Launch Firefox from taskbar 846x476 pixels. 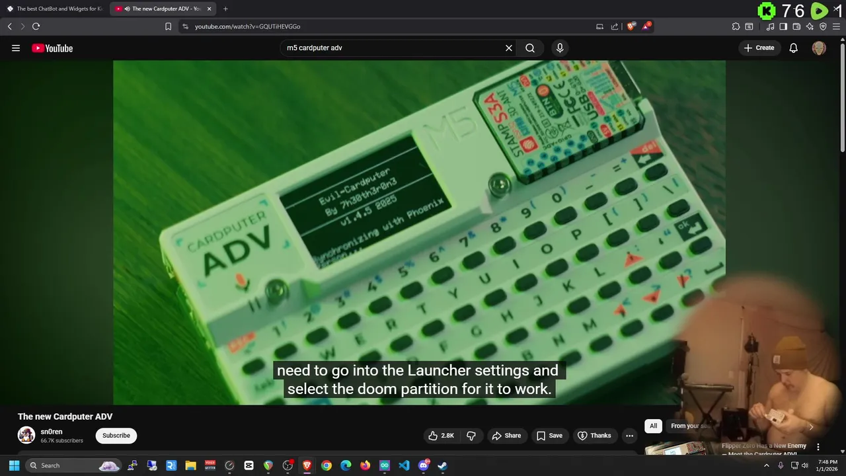(x=365, y=465)
